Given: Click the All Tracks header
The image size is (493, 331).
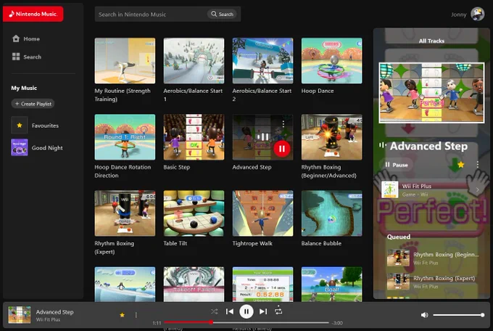Looking at the screenshot, I should [x=431, y=41].
